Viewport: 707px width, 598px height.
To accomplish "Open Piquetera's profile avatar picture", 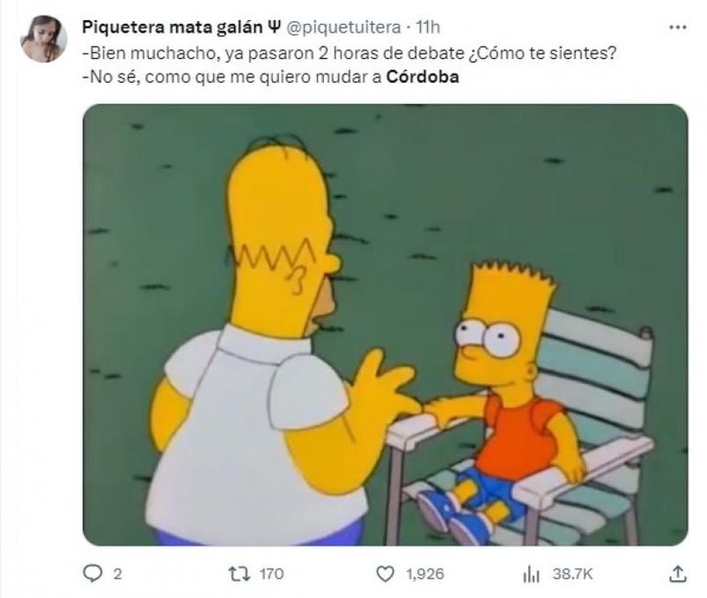I will click(x=44, y=39).
